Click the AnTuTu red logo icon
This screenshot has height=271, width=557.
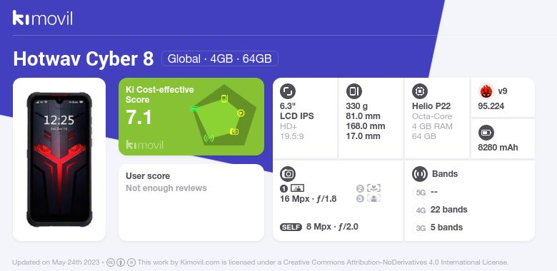point(486,91)
